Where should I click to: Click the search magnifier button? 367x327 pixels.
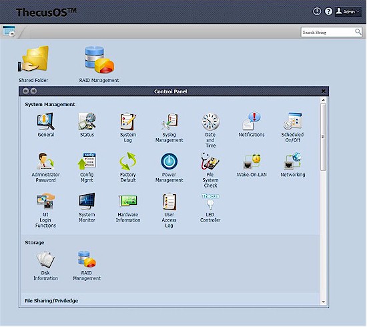pyautogui.click(x=358, y=31)
